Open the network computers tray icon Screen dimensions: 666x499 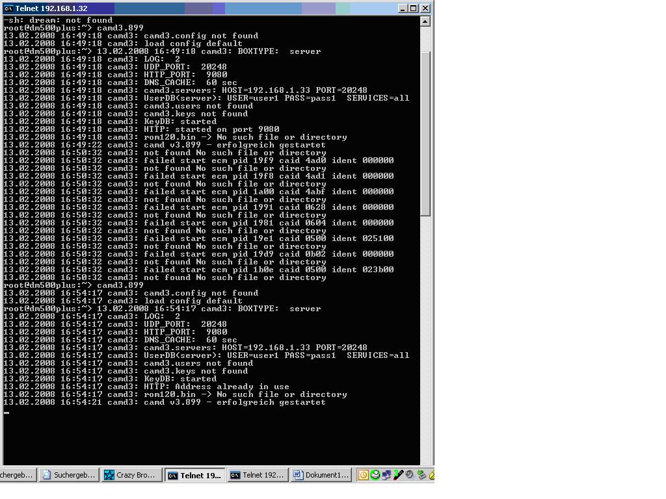tap(387, 475)
